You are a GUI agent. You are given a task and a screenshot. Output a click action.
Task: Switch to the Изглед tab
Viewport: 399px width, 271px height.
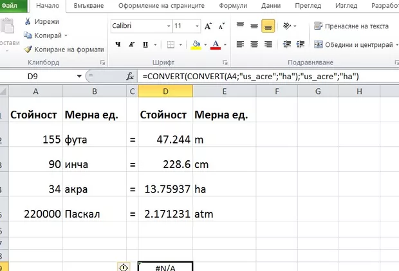pos(346,6)
